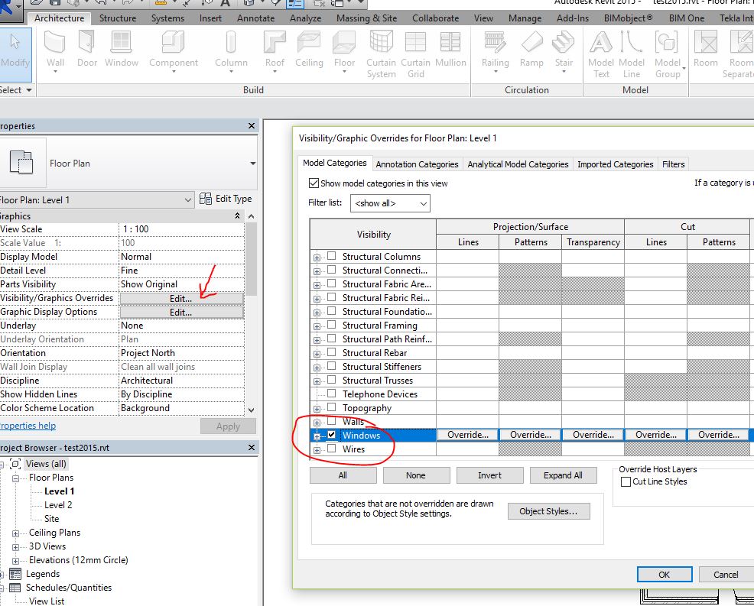The width and height of the screenshot is (754, 606).
Task: Open the Stair tool
Action: tap(564, 50)
